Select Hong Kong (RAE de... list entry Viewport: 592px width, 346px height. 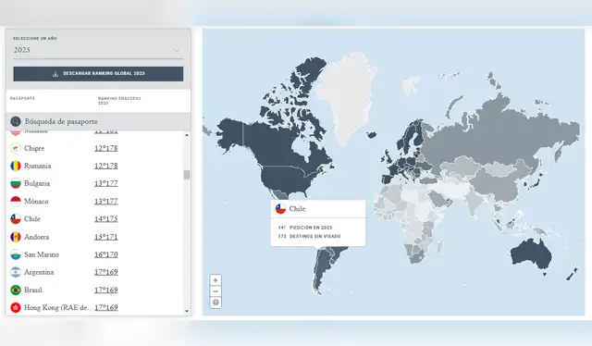58,307
